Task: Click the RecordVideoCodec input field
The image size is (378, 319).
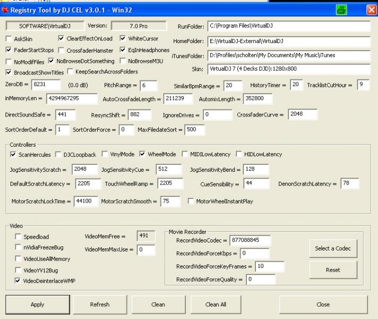Action: [x=250, y=240]
